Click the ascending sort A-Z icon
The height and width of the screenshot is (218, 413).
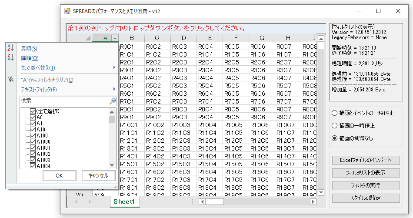10,48
